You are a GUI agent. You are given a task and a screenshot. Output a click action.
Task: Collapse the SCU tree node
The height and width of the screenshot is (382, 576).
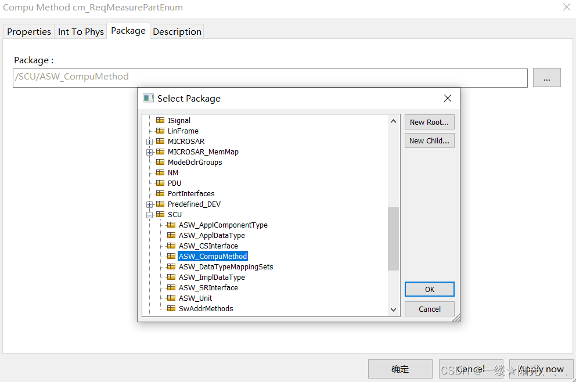click(149, 215)
